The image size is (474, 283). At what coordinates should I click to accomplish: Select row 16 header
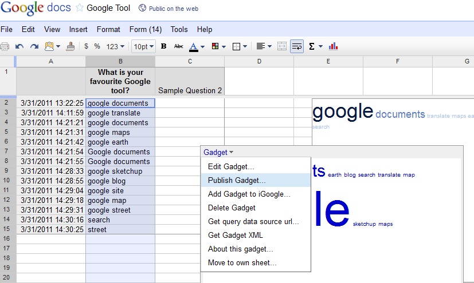point(7,239)
